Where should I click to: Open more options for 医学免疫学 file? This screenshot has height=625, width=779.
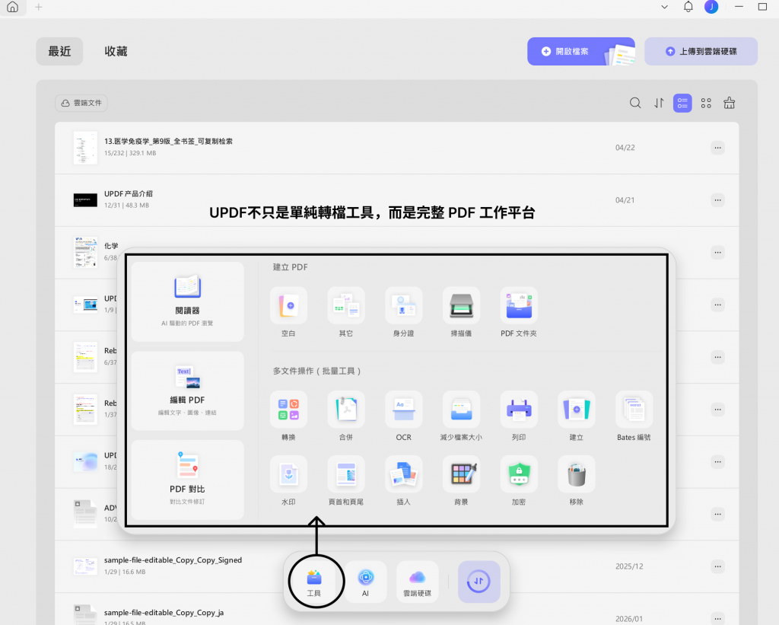[717, 148]
